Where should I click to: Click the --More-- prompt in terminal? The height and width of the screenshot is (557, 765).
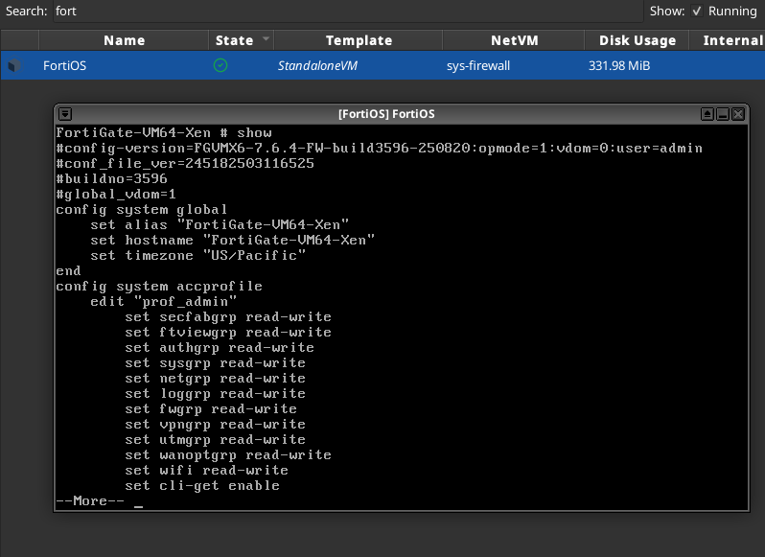pos(89,501)
